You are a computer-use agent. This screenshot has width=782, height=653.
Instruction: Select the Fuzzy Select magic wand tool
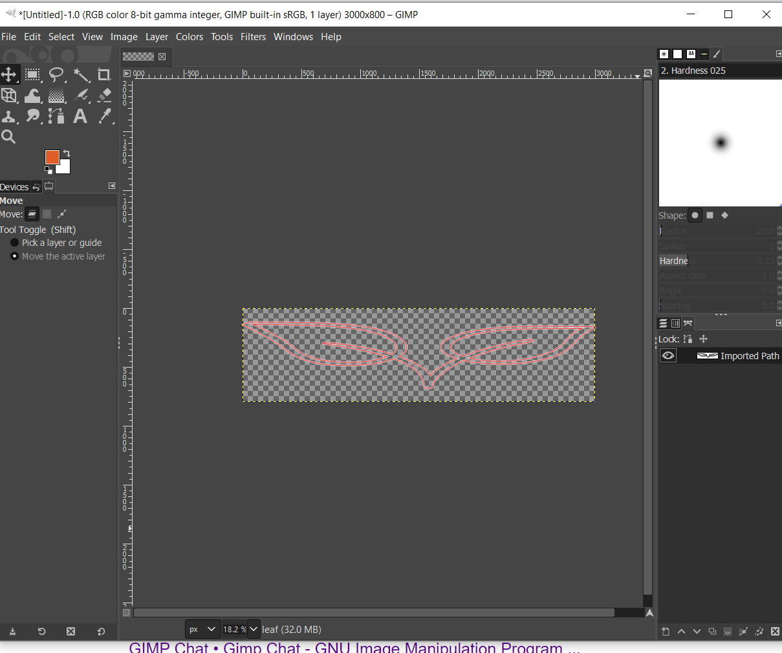click(81, 74)
